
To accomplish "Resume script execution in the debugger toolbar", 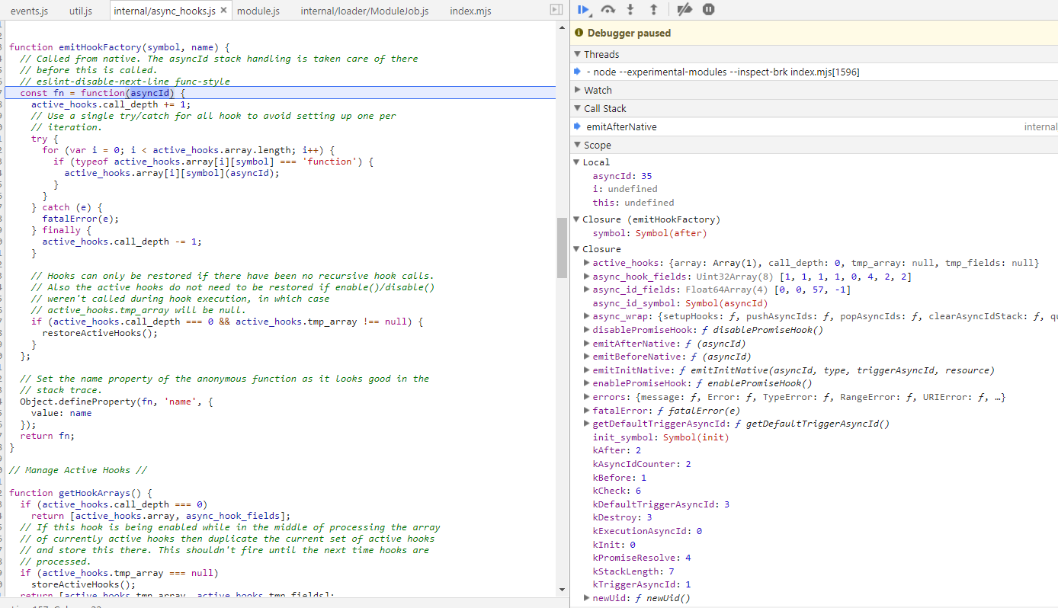I will pos(584,9).
